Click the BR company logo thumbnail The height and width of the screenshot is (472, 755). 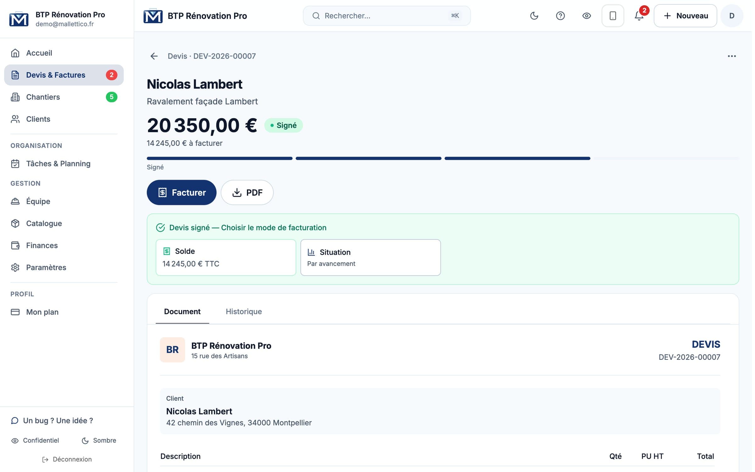(172, 350)
